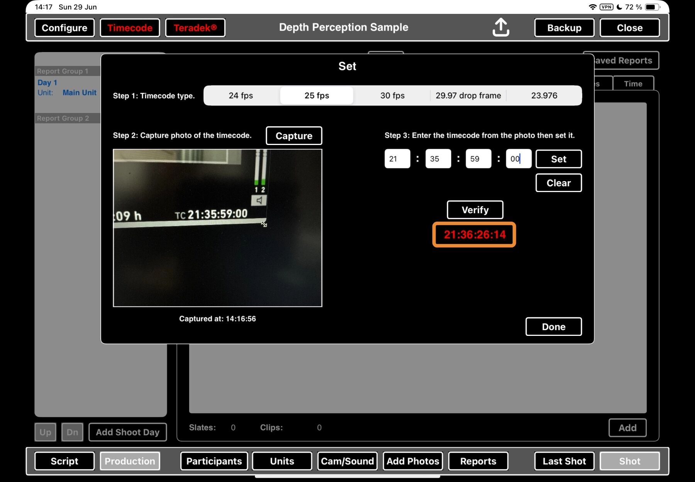Clear the entered timecode
This screenshot has width=695, height=482.
click(559, 183)
